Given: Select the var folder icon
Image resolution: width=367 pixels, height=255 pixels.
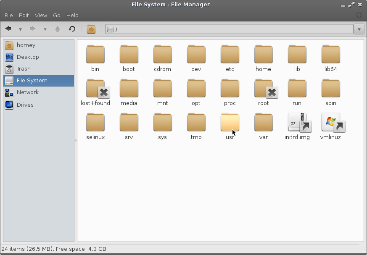Looking at the screenshot, I should pyautogui.click(x=264, y=122).
